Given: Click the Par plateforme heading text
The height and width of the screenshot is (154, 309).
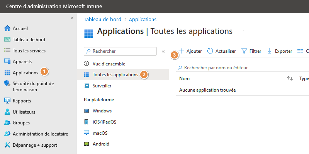Looking at the screenshot, I should coord(99,100).
